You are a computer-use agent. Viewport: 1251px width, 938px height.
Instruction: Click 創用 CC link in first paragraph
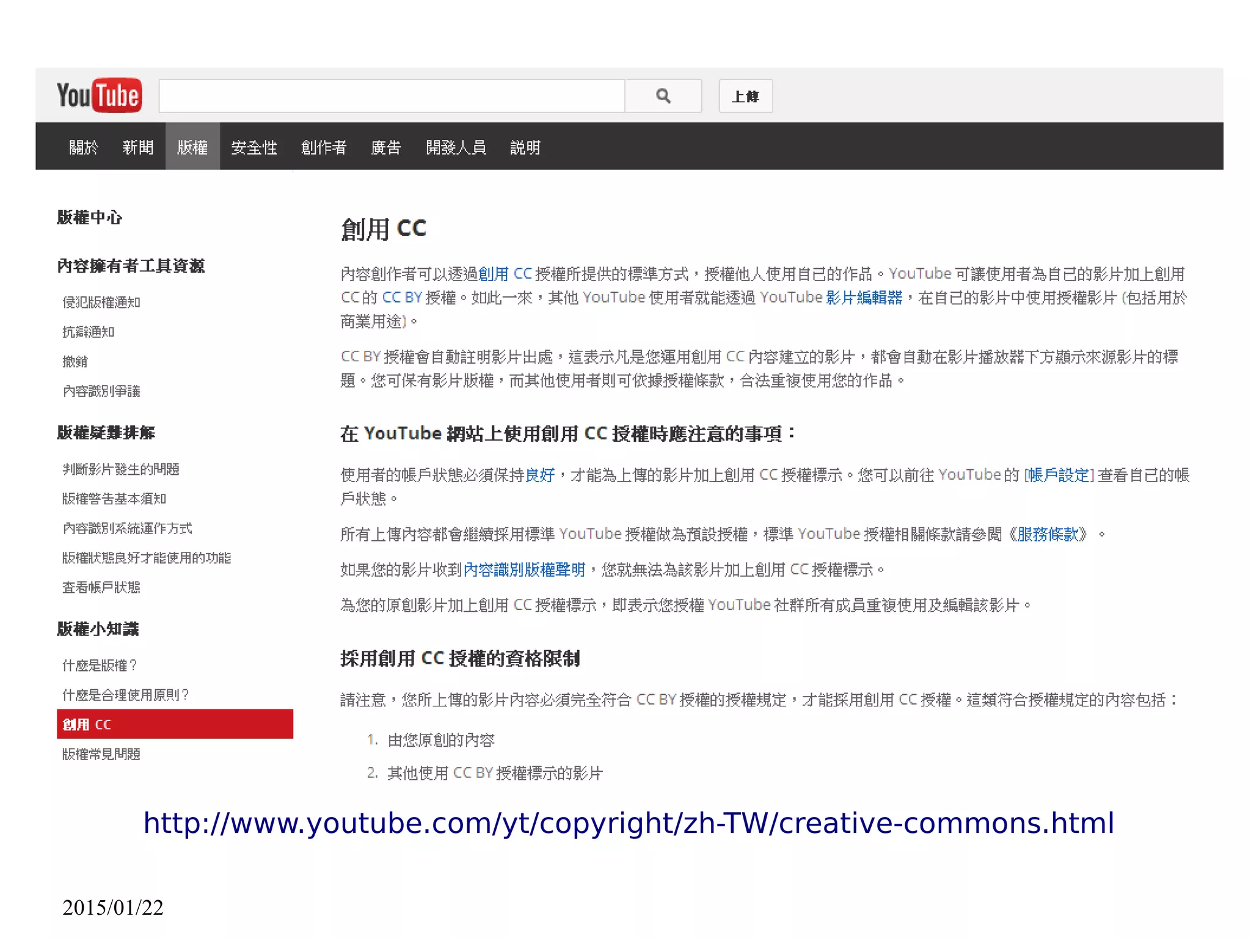click(505, 273)
